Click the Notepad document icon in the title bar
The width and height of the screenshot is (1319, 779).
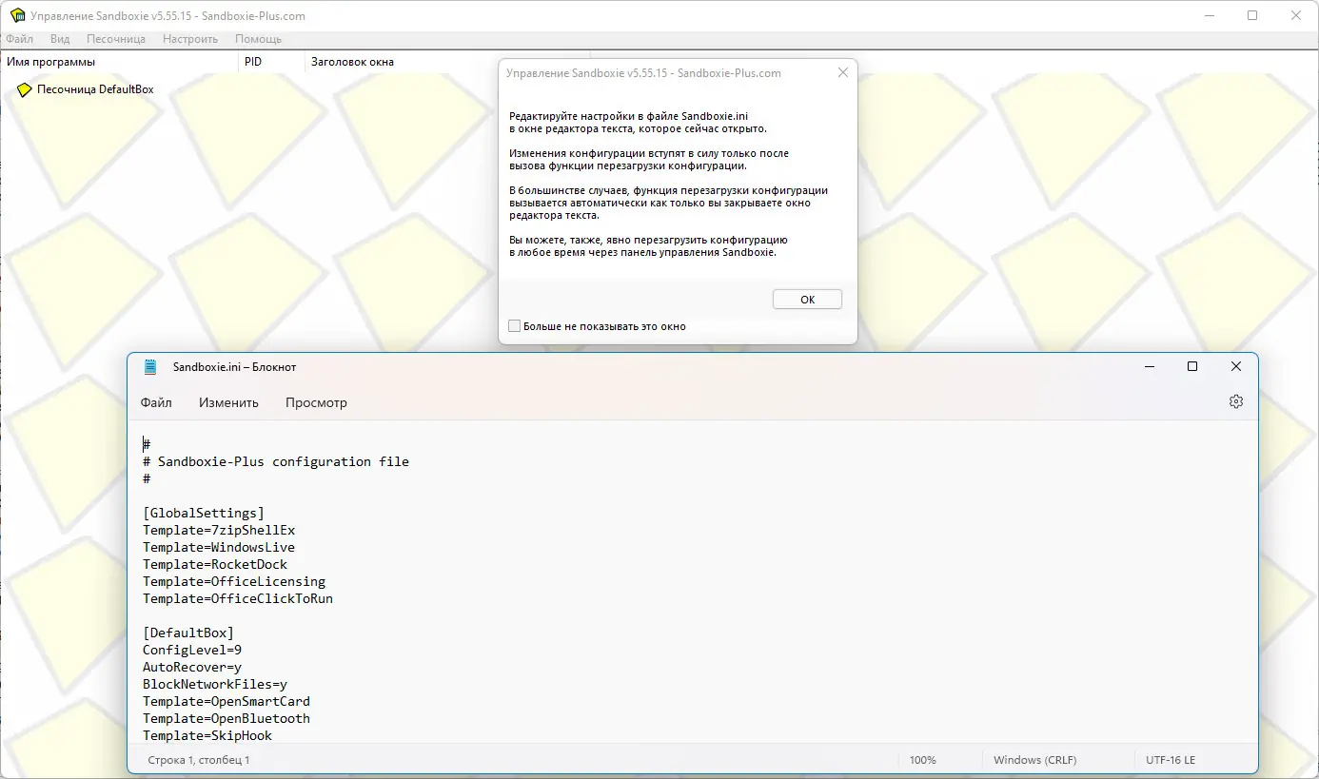pos(149,366)
